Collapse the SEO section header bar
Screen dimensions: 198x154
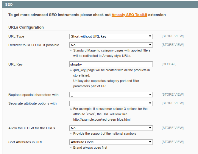99,4
